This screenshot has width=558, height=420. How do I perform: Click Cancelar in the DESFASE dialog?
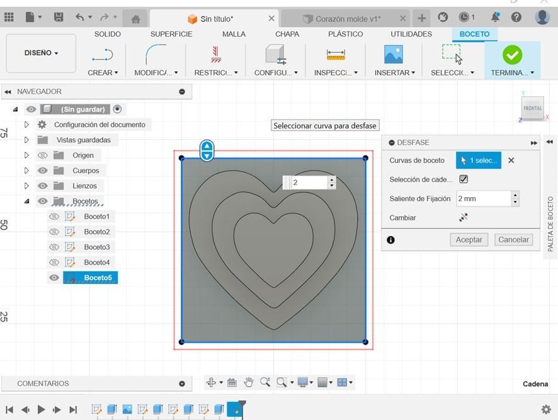[x=513, y=240]
